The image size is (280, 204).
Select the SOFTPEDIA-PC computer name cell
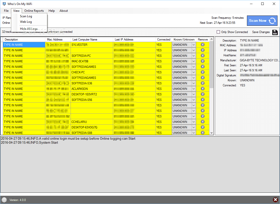92,56
